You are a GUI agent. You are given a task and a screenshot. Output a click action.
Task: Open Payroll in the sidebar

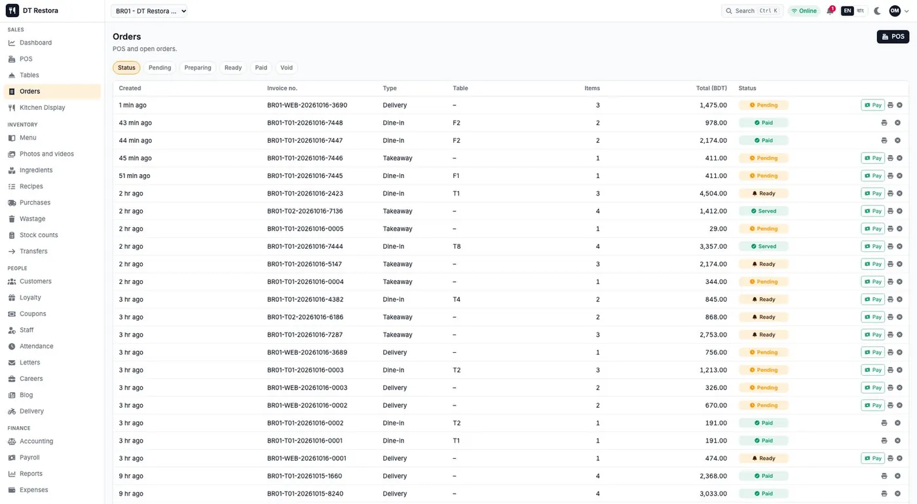pos(52,458)
